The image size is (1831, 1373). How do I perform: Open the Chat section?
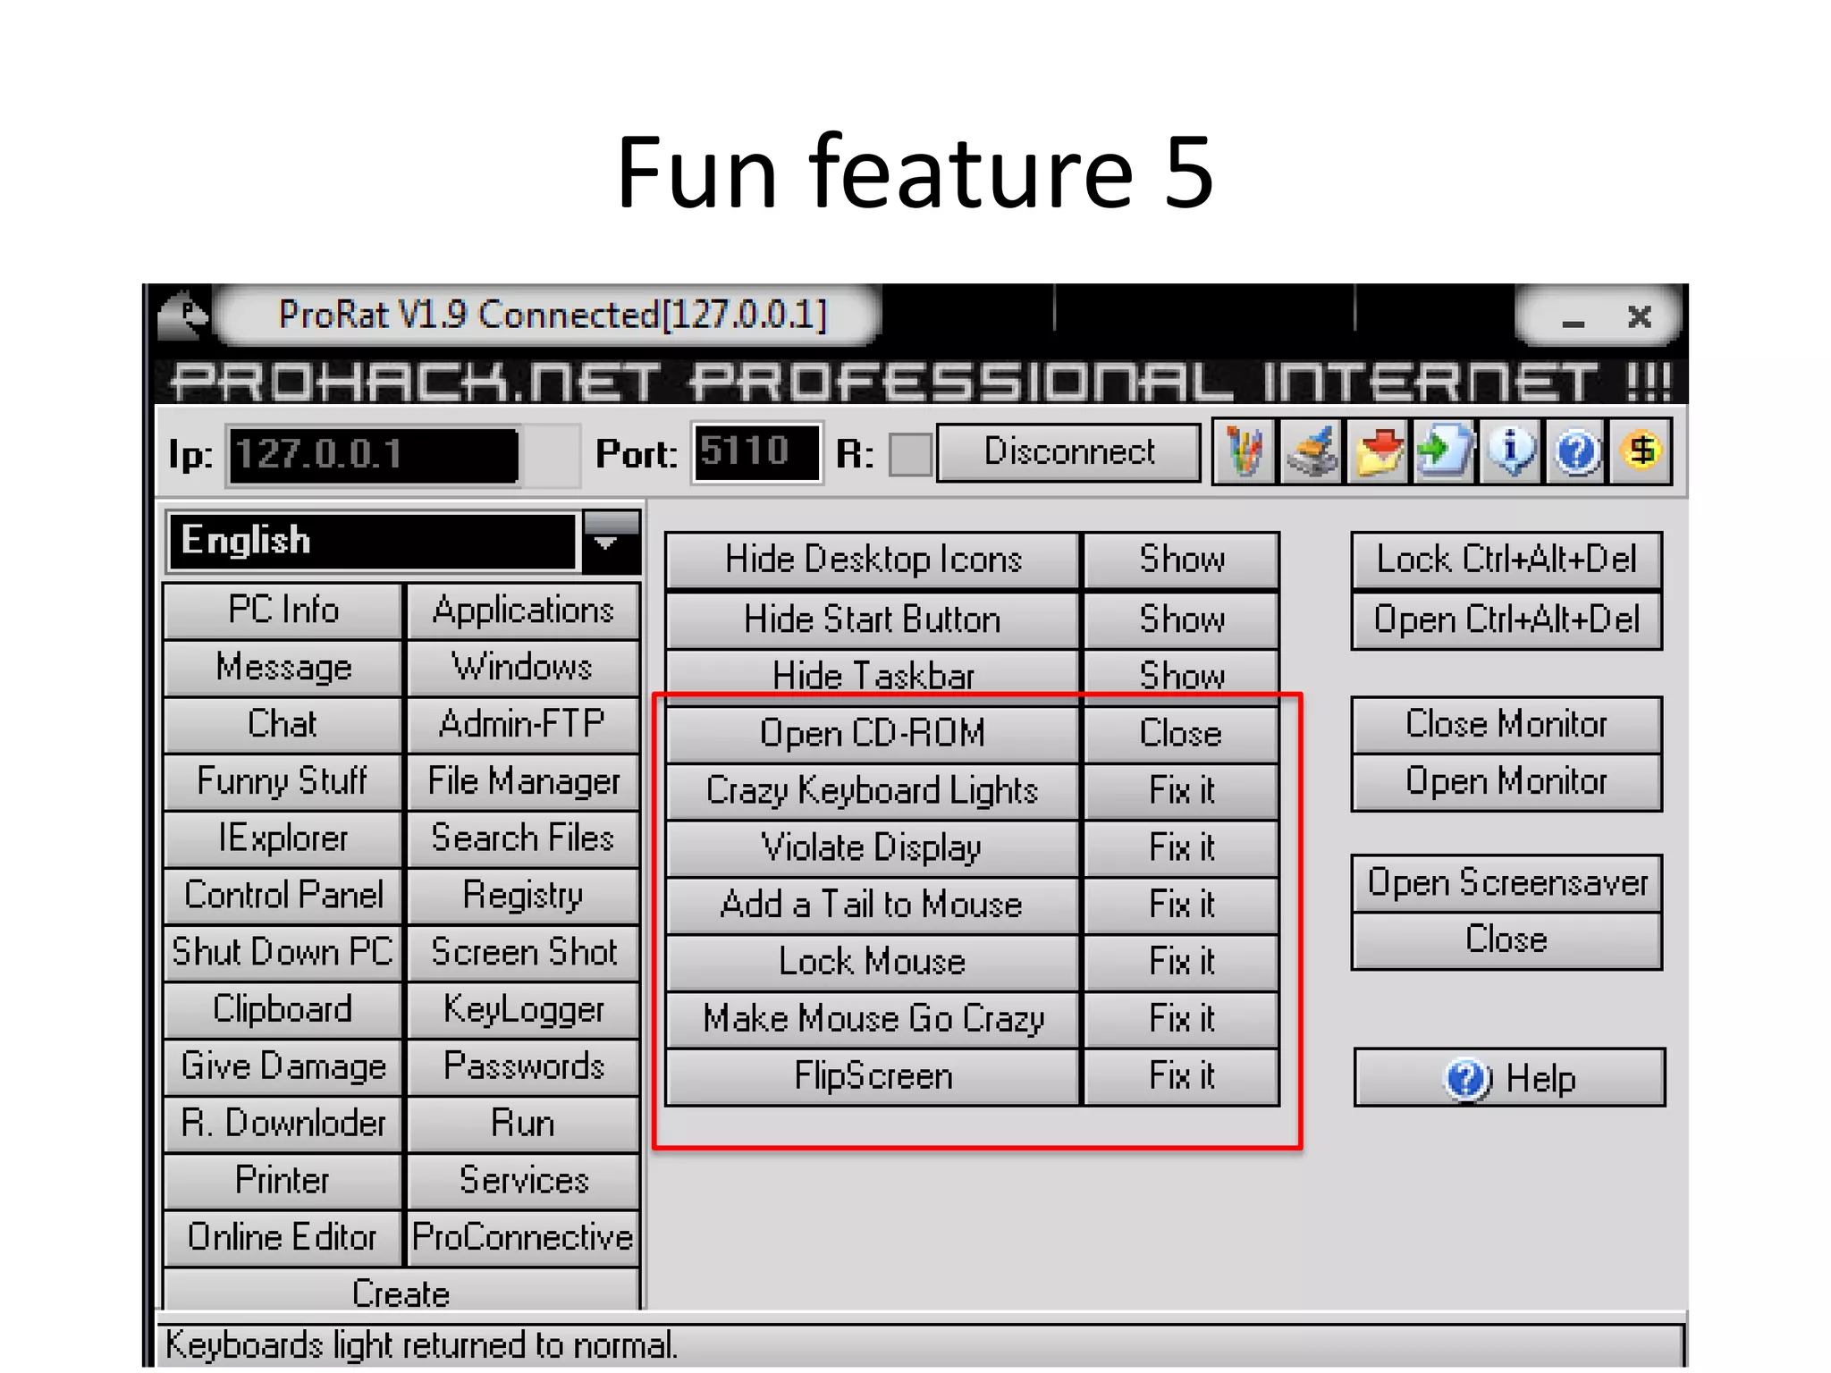283,724
